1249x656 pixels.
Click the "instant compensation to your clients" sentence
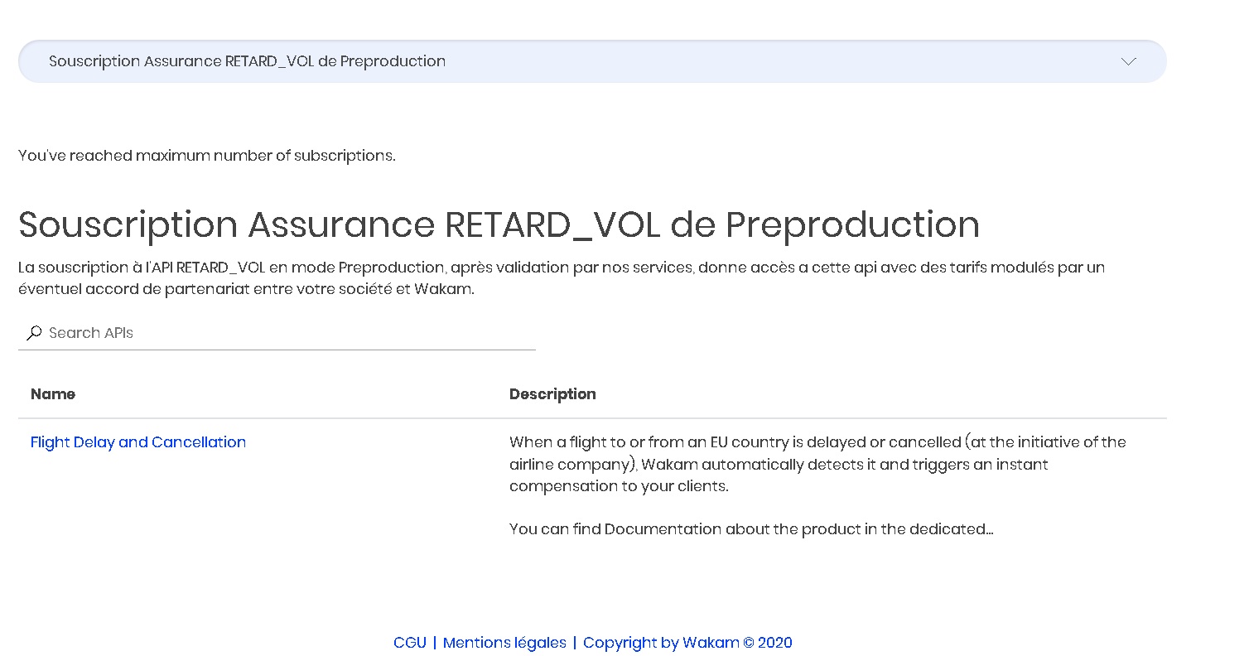[x=779, y=475]
